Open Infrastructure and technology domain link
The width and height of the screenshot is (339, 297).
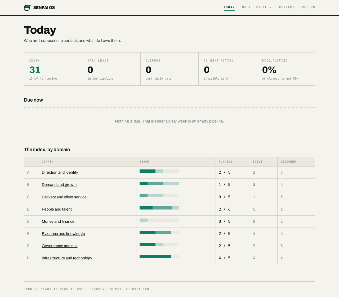tap(67, 258)
